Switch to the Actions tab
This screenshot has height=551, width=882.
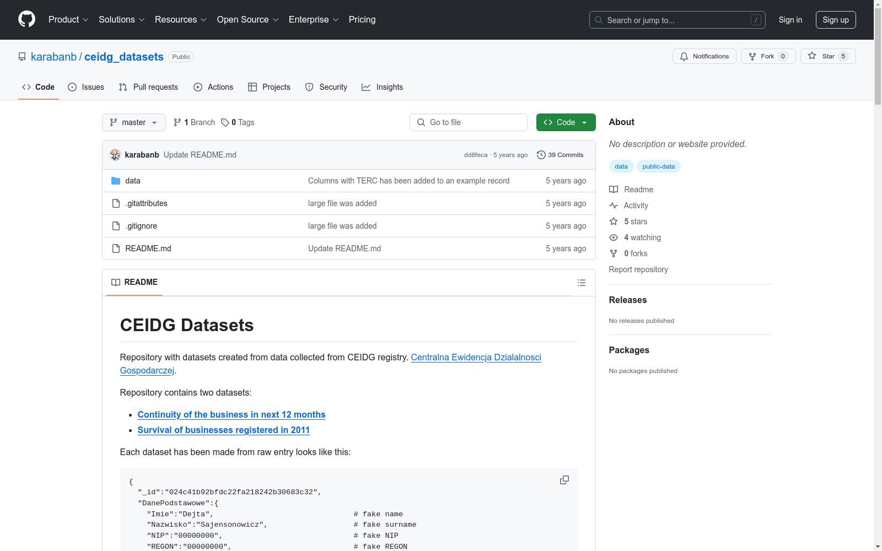coord(213,87)
